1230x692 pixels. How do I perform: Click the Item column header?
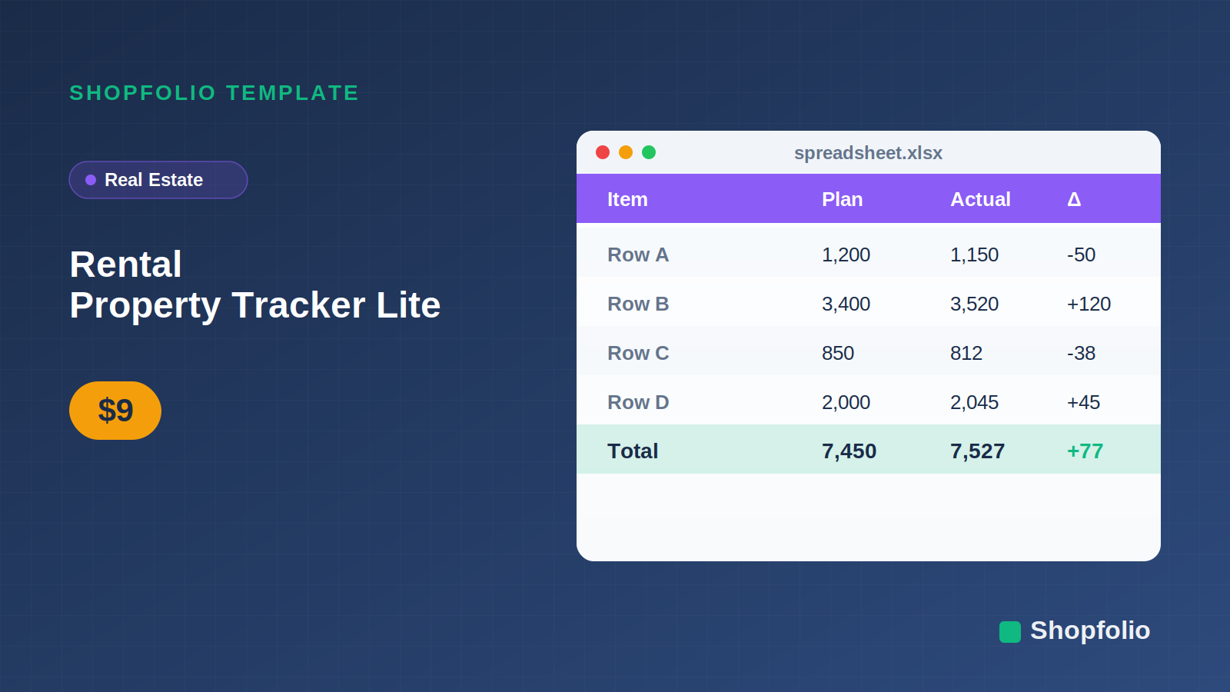pyautogui.click(x=627, y=199)
